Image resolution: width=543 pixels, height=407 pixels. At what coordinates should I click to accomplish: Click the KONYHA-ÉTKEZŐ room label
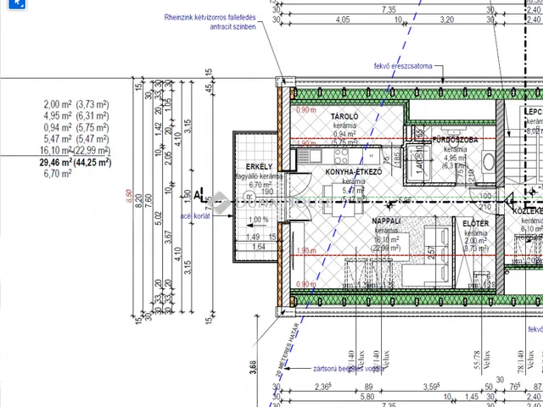[353, 172]
